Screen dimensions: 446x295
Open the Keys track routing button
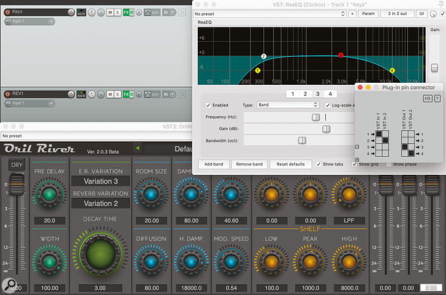(81, 12)
